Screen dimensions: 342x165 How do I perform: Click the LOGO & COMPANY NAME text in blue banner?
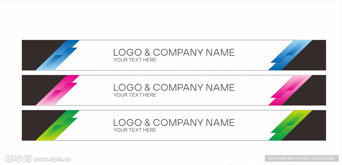174,53
